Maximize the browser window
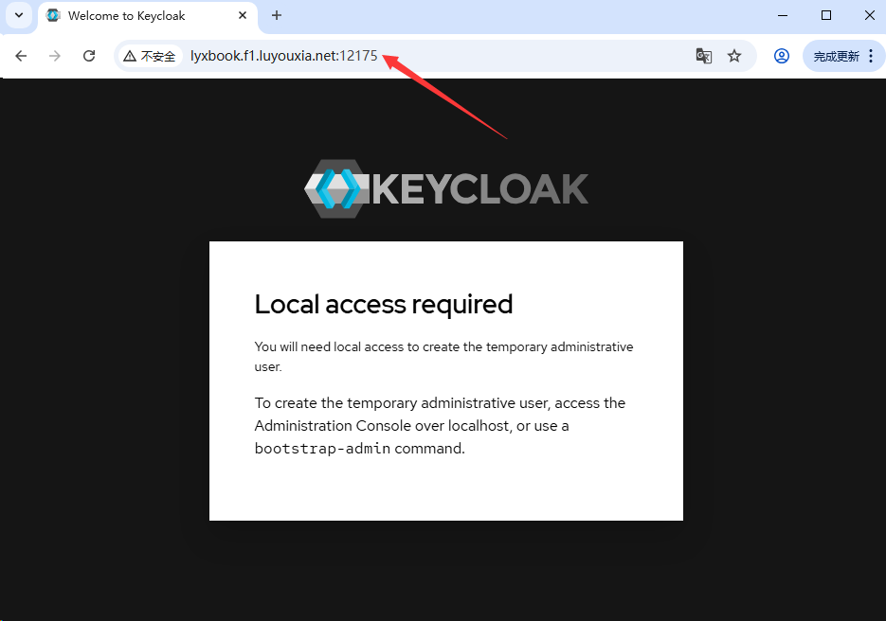Screen dimensions: 886x621 point(826,15)
